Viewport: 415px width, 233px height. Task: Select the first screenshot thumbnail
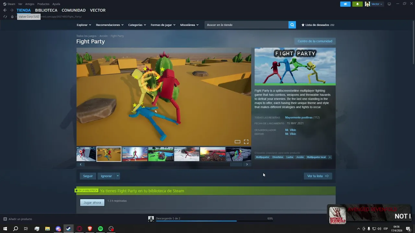[x=86, y=154]
